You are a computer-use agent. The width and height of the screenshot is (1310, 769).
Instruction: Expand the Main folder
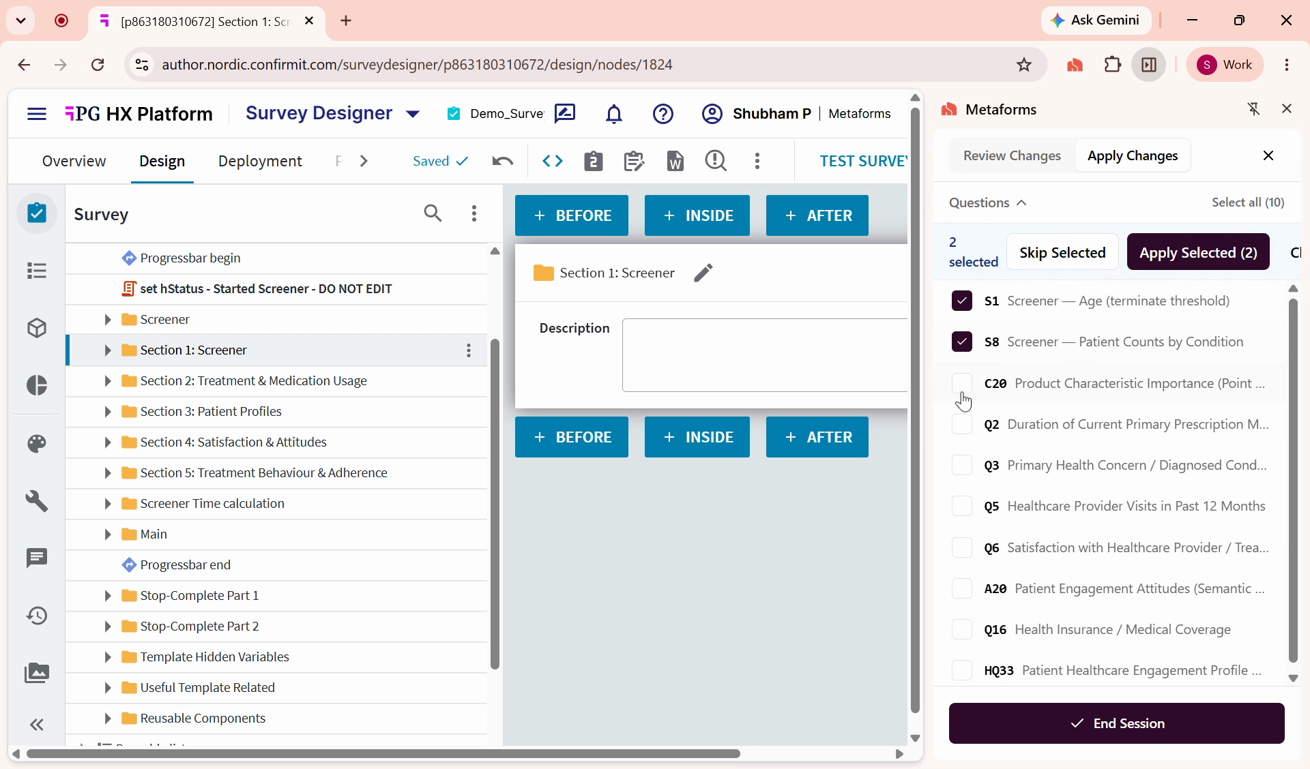pyautogui.click(x=107, y=534)
